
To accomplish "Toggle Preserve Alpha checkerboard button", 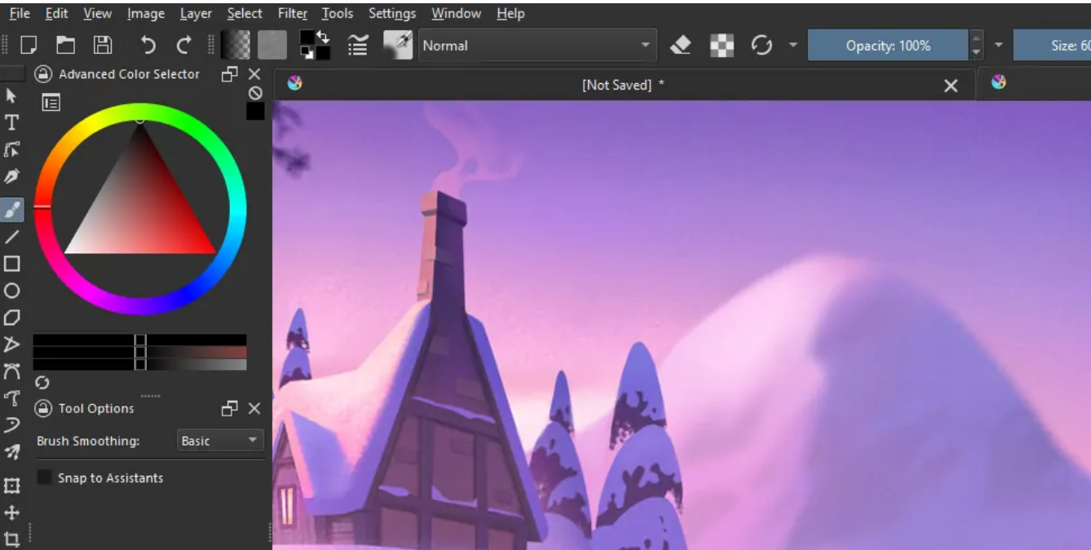I will tap(722, 46).
